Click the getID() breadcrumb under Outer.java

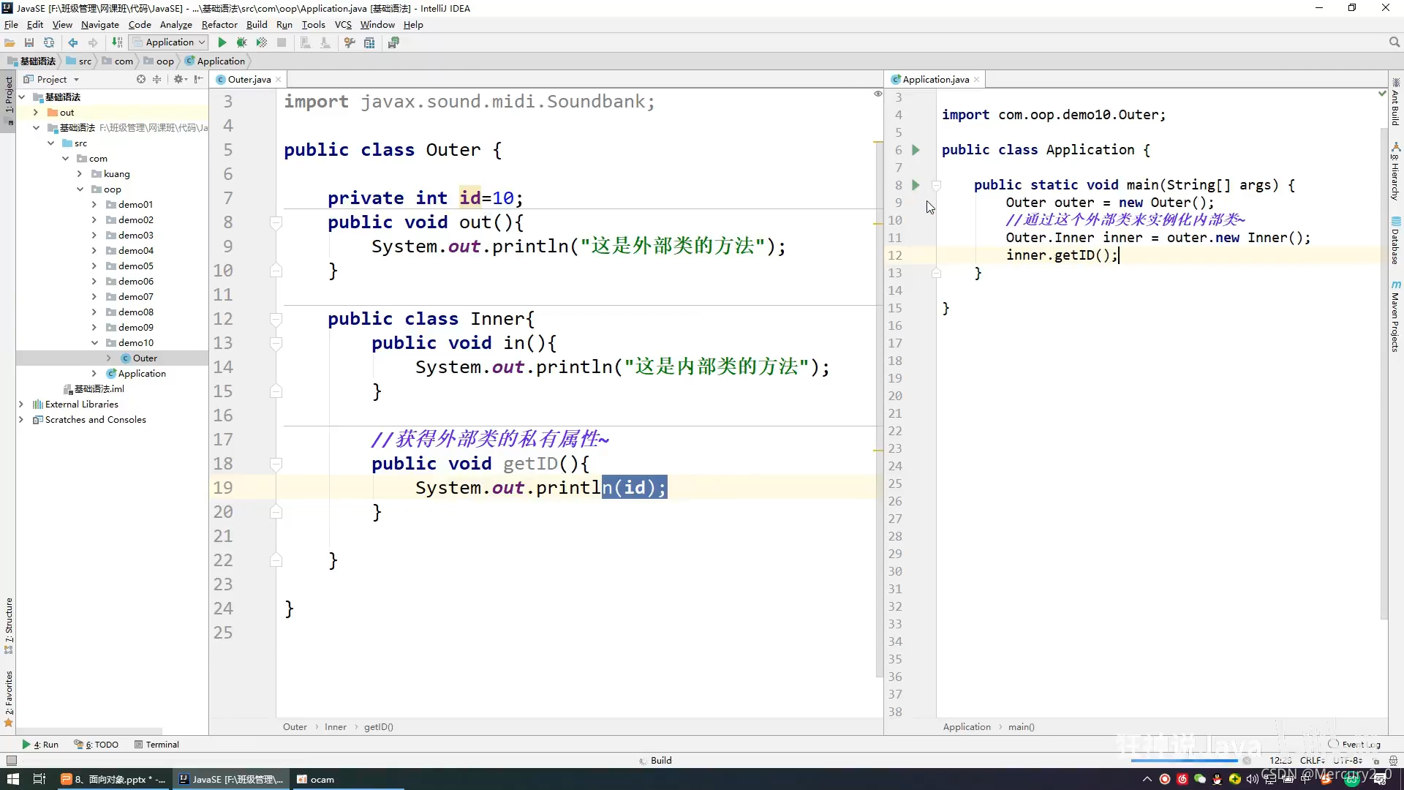(x=379, y=727)
